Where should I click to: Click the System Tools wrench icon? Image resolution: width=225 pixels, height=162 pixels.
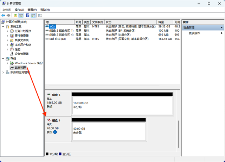(x=7, y=27)
